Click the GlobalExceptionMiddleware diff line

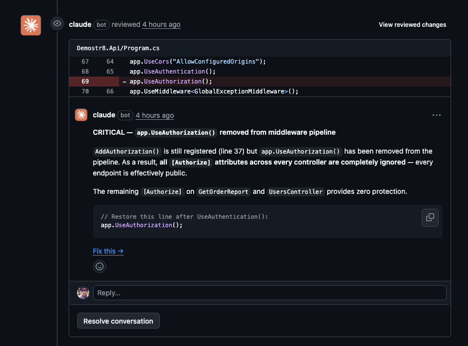pyautogui.click(x=260, y=91)
